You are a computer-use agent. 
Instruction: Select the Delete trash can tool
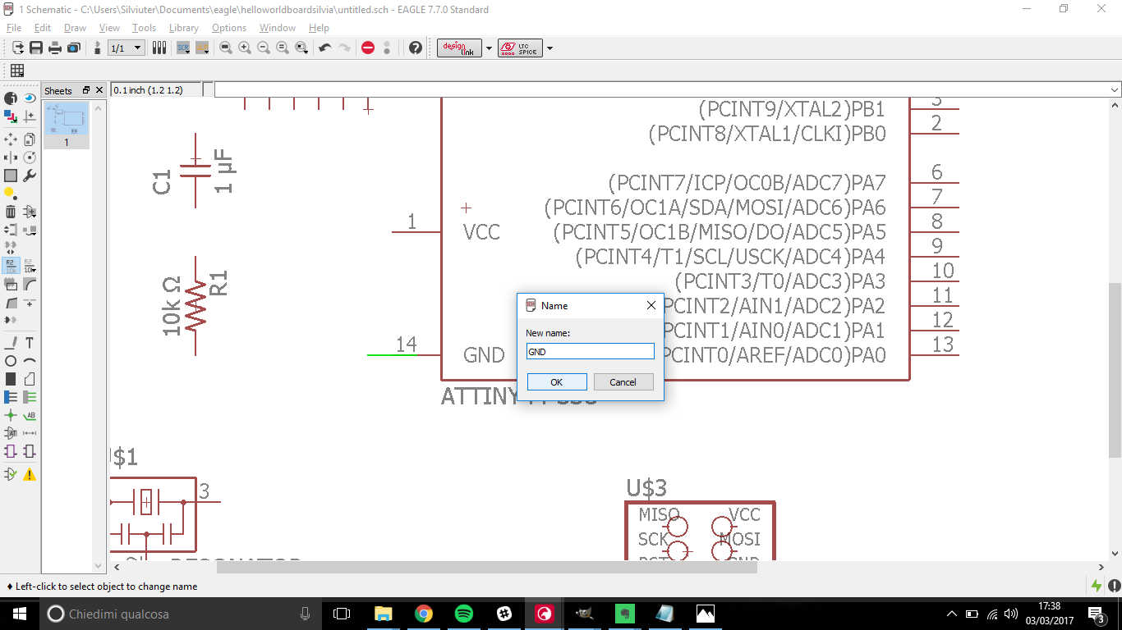click(x=11, y=212)
